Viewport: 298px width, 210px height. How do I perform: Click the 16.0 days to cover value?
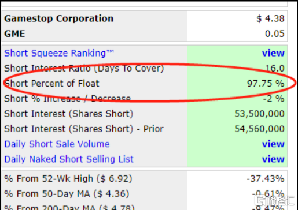point(275,68)
